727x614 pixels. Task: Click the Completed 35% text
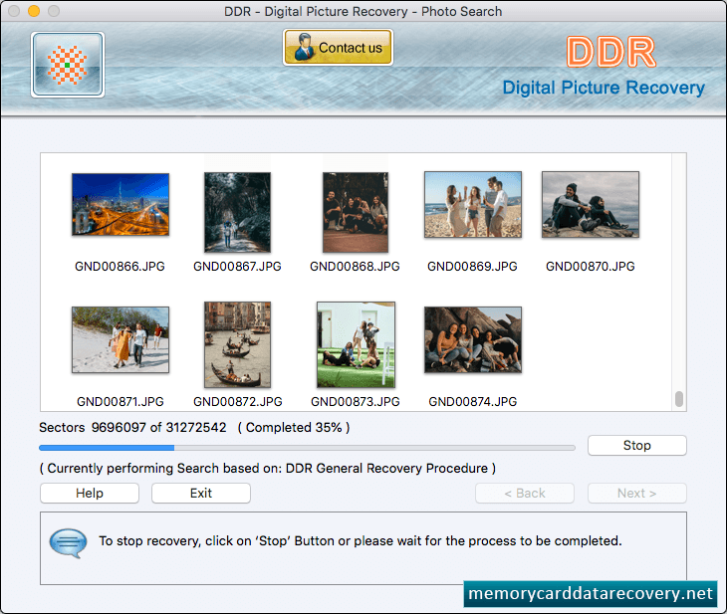(x=294, y=427)
